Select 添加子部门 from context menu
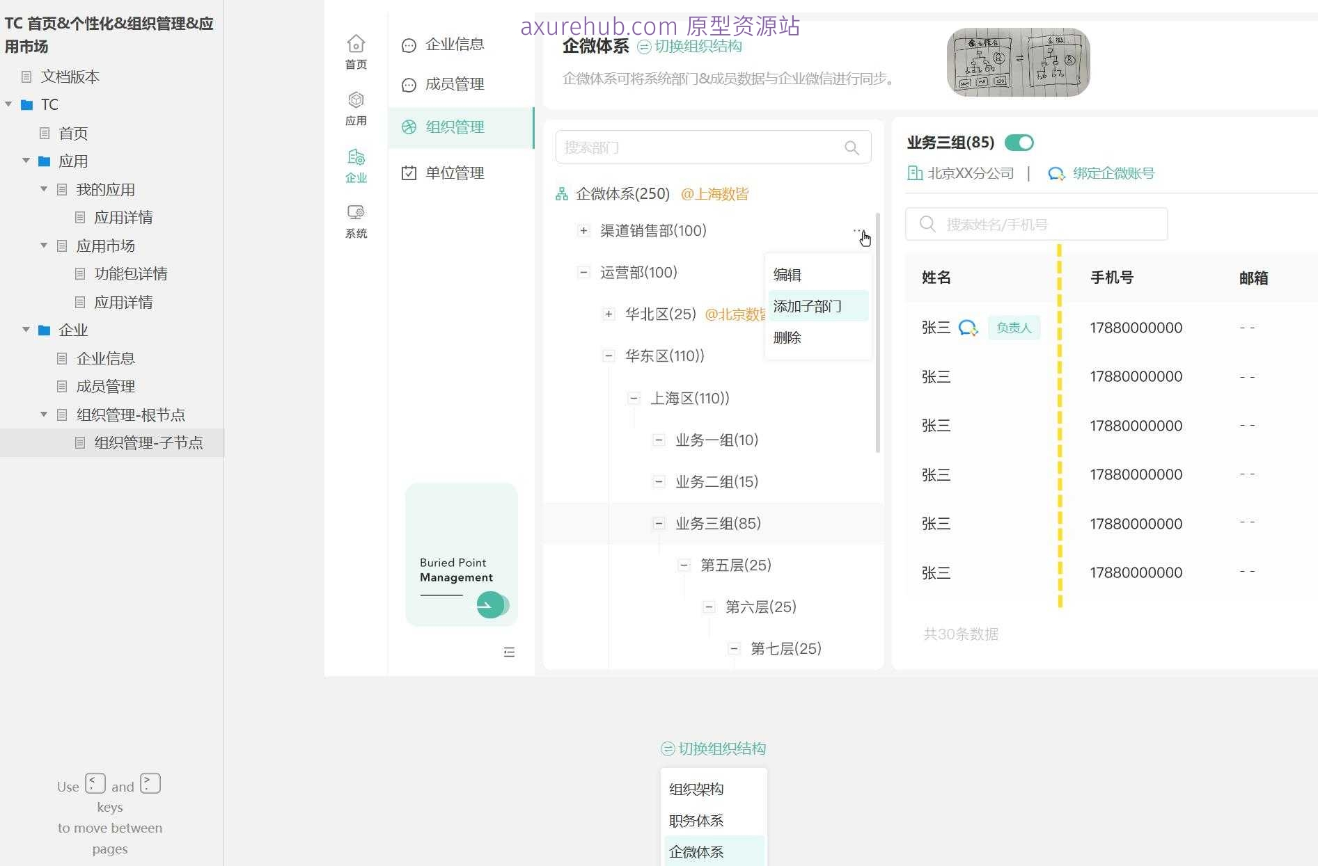 click(x=806, y=306)
